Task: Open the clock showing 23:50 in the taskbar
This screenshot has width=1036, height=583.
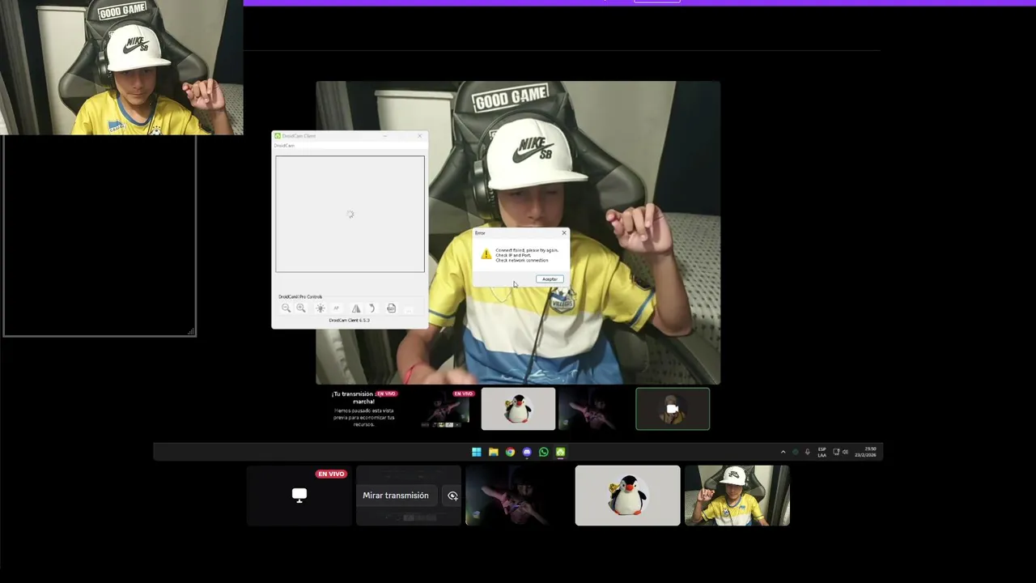Action: [867, 452]
